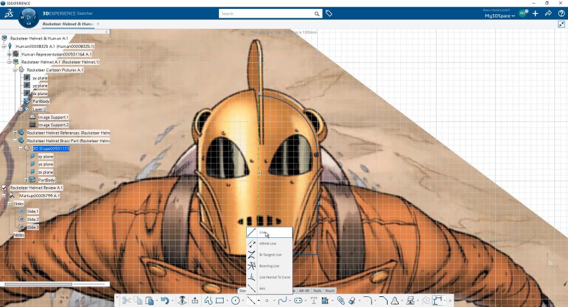The width and height of the screenshot is (568, 307).
Task: Collapse the Layer 0 node
Action: tap(21, 109)
